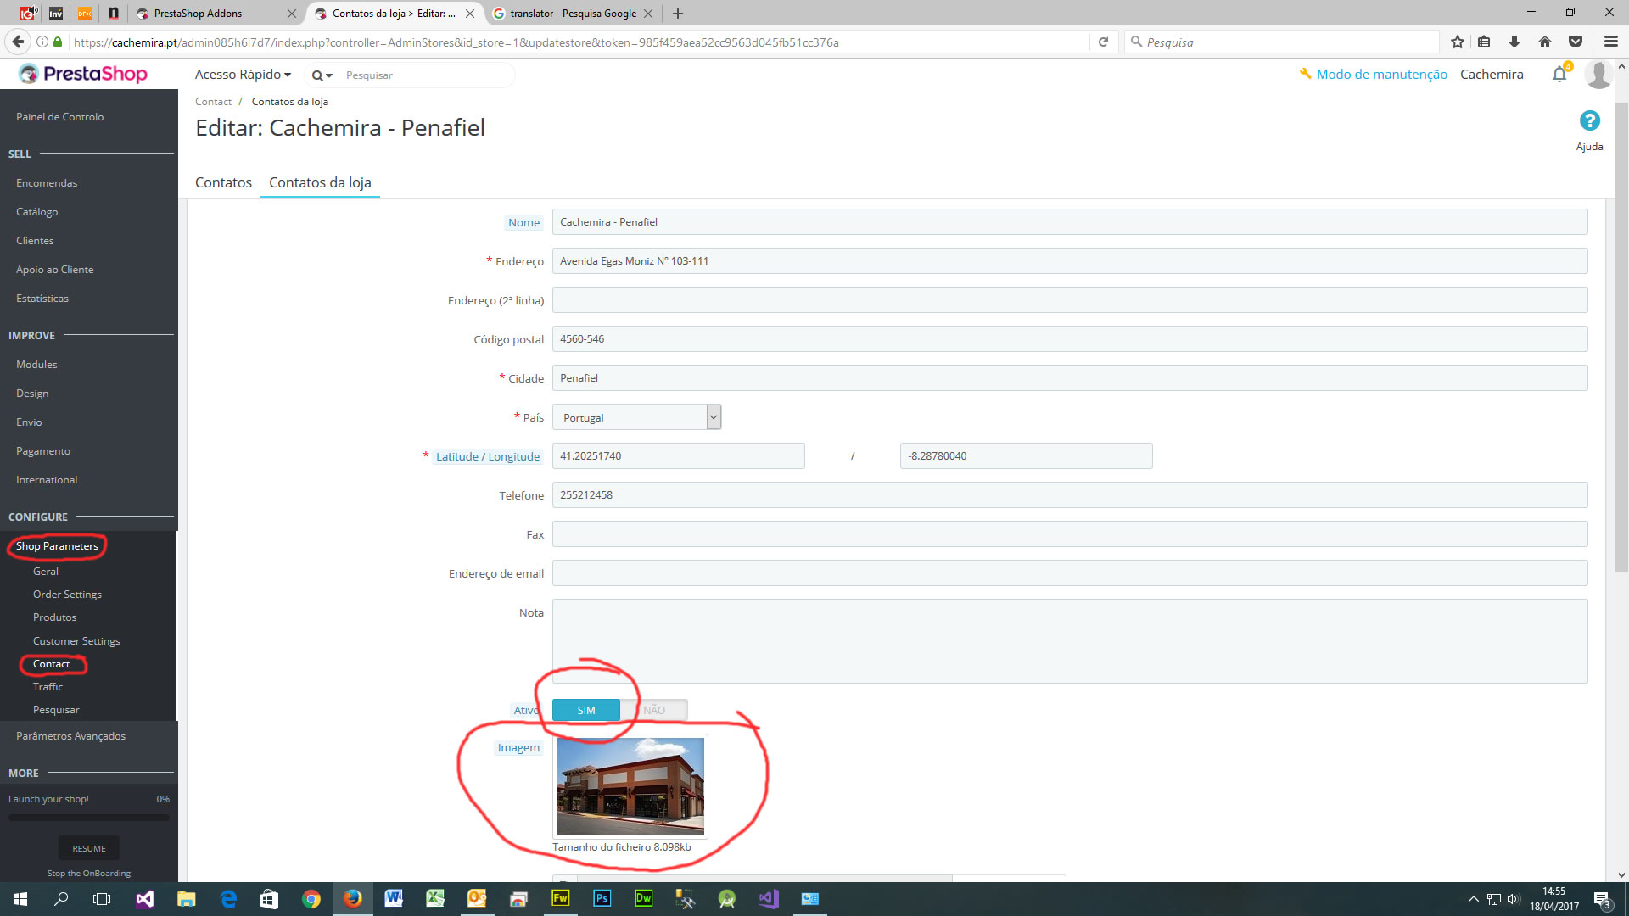Expand the Acesso Rápido dropdown
1629x916 pixels.
pyautogui.click(x=243, y=75)
